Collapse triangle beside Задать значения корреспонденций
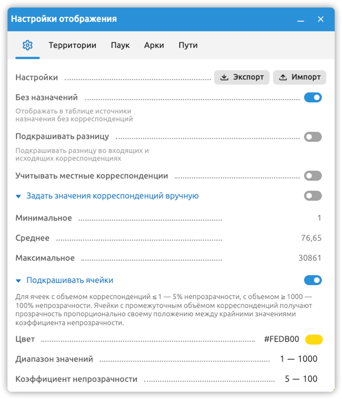The image size is (342, 399). point(18,196)
